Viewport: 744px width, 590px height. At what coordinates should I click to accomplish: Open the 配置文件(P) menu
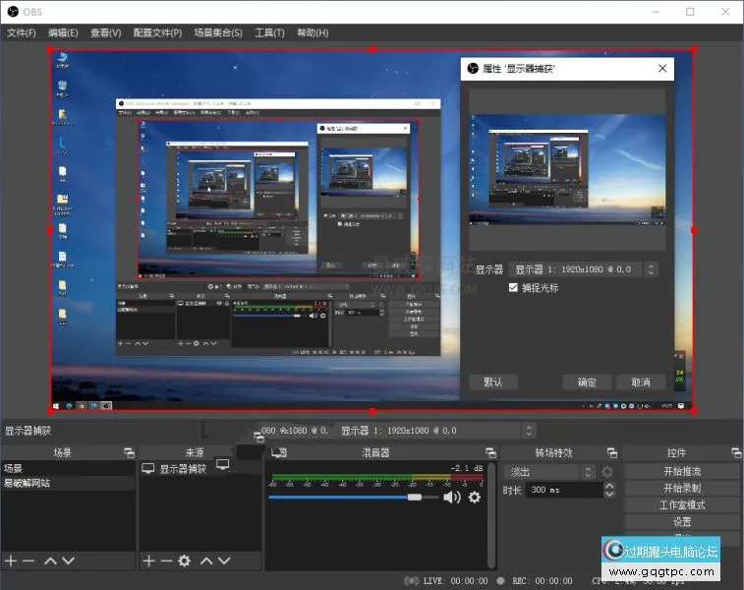(x=157, y=32)
